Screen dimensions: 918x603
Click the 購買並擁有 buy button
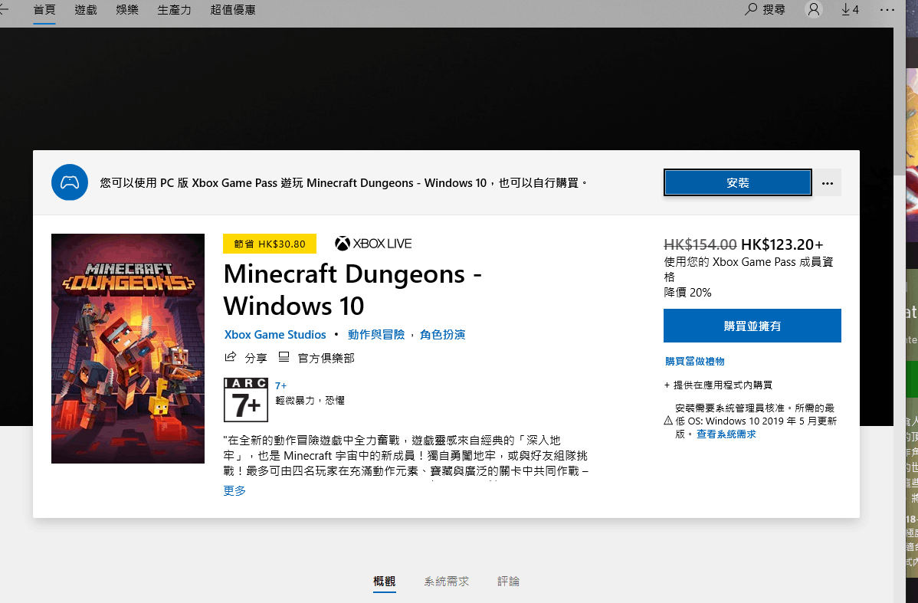coord(752,326)
